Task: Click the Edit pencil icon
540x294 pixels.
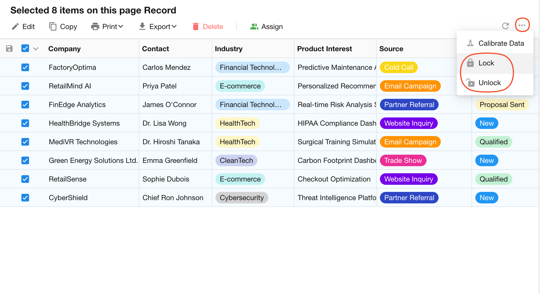Action: 15,27
